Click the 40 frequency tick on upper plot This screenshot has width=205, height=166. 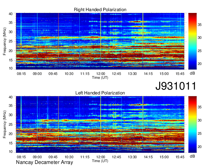point(11,14)
